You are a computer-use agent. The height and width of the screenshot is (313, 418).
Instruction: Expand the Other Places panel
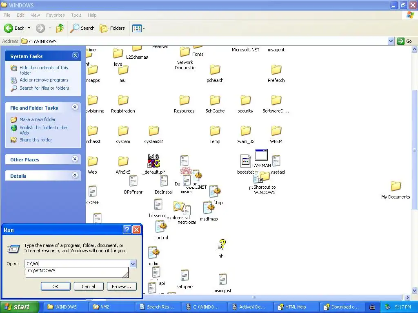[x=75, y=159]
